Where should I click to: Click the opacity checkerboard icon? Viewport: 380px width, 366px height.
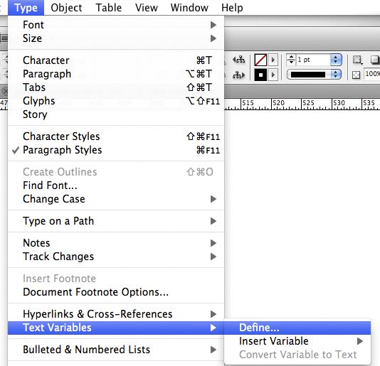coord(356,75)
